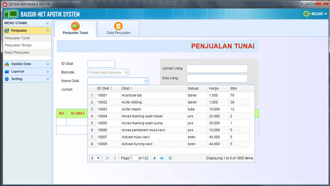This screenshot has height=186, width=330.
Task: Open Retur Penjualan from sidebar
Action: tap(17, 53)
